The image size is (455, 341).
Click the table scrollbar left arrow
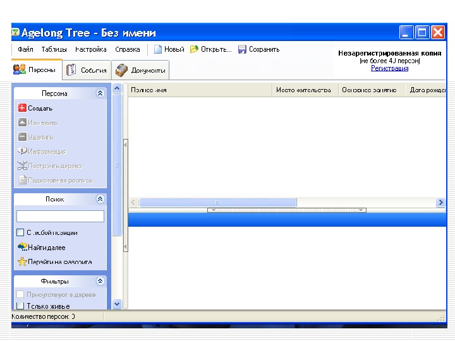click(133, 202)
